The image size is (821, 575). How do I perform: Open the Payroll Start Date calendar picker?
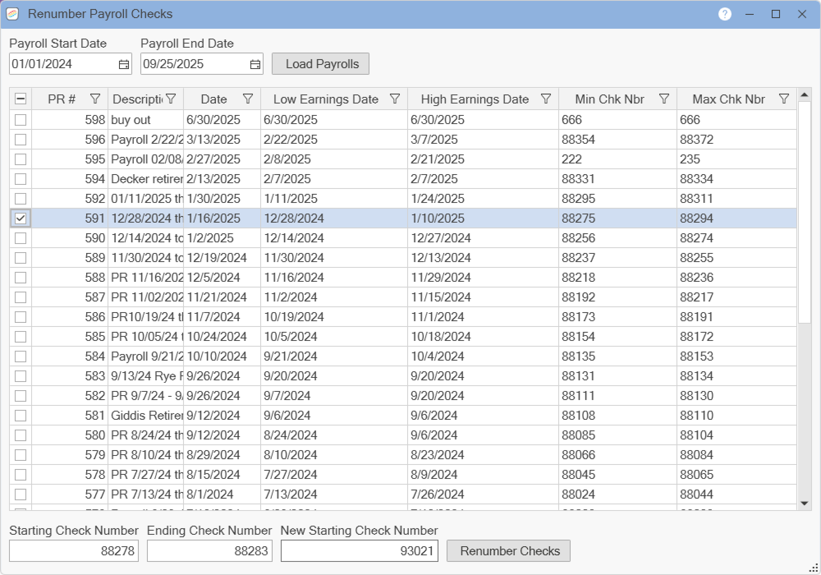point(124,64)
